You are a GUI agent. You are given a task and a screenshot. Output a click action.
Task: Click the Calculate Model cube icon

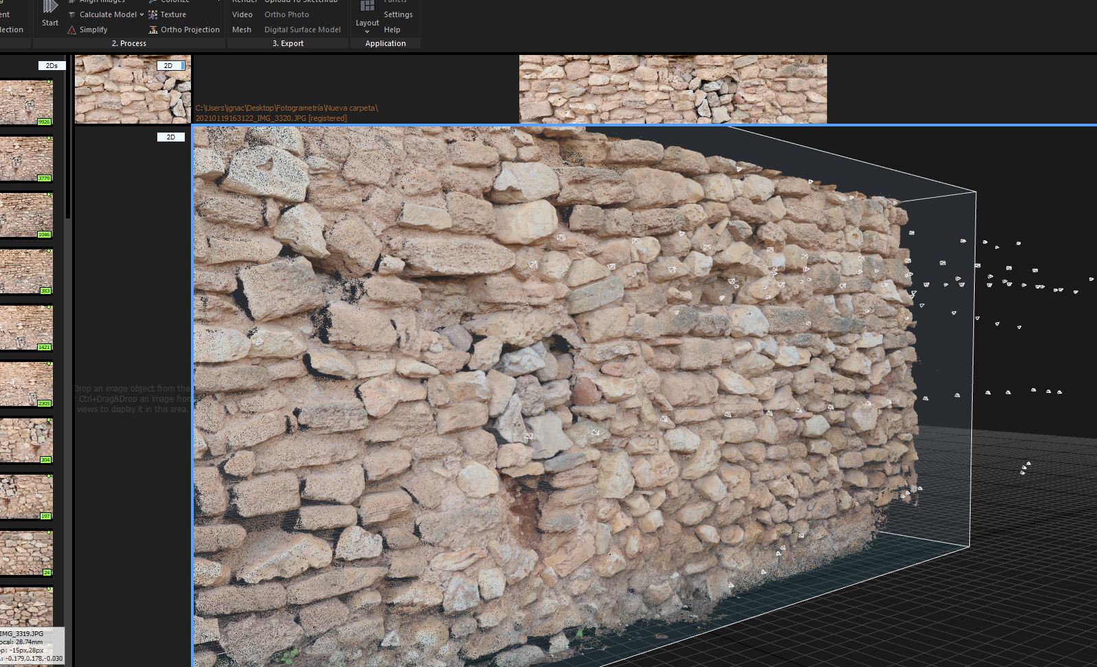(72, 14)
